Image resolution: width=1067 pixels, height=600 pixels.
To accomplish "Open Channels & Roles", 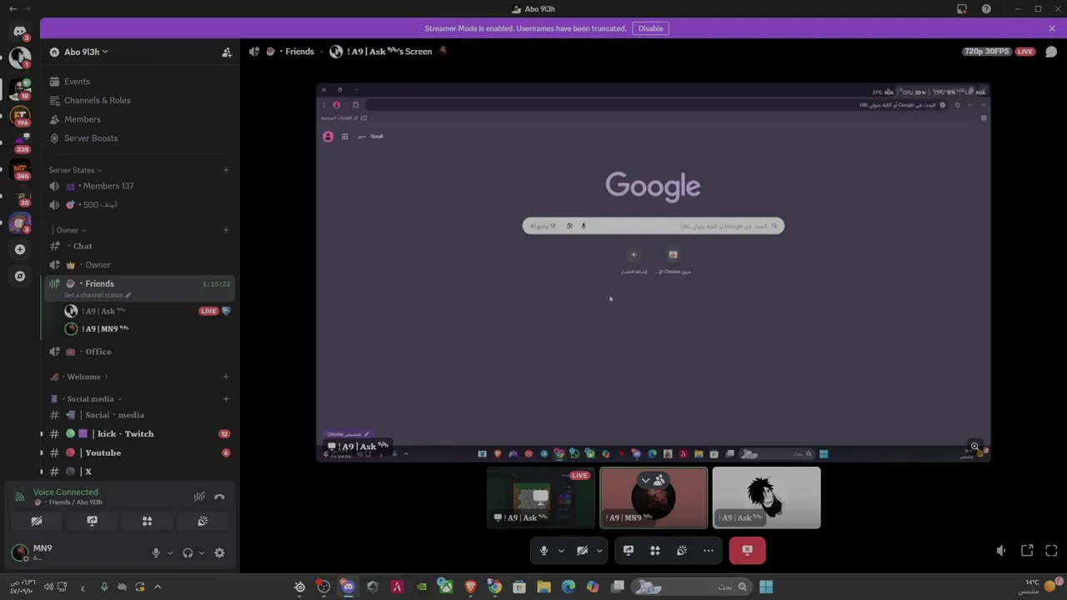I will (140, 100).
